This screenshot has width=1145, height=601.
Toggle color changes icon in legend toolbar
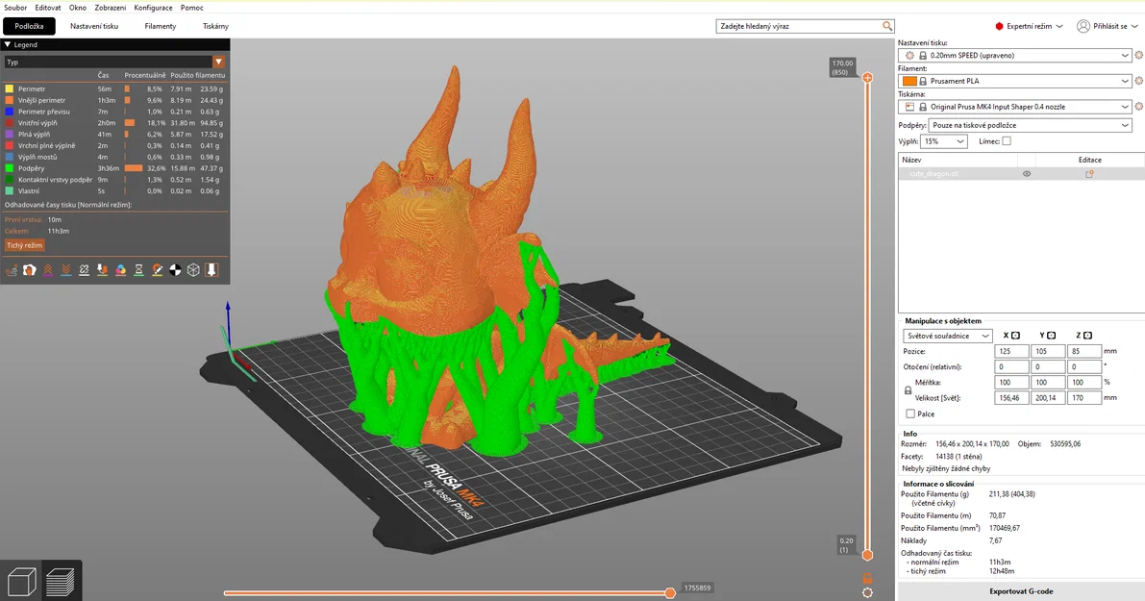120,270
